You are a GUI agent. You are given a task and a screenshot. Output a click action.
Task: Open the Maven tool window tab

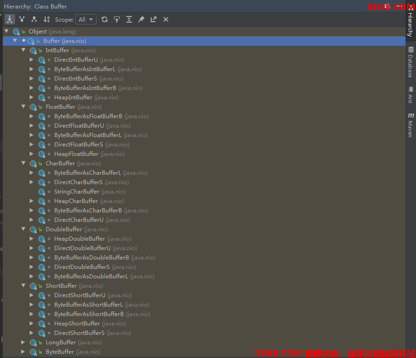point(411,125)
